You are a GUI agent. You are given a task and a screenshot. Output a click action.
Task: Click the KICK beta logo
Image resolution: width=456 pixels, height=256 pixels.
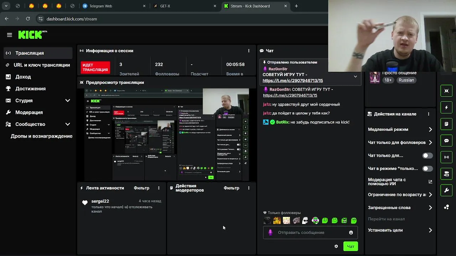[32, 34]
